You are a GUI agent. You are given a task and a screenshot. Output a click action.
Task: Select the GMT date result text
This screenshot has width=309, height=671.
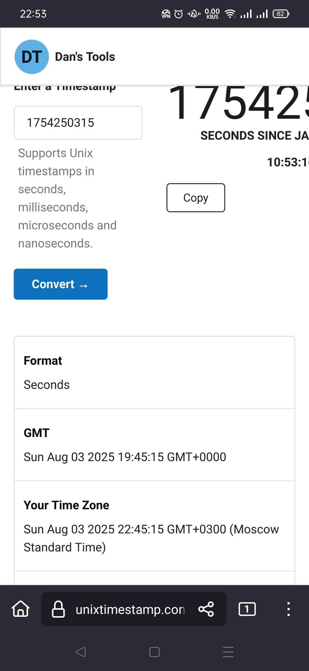pos(125,457)
